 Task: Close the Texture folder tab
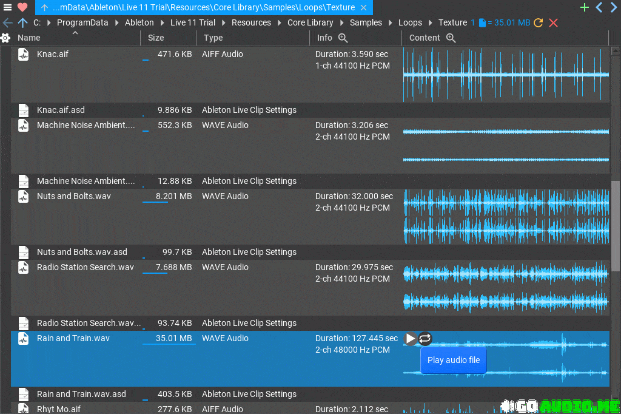click(x=363, y=8)
